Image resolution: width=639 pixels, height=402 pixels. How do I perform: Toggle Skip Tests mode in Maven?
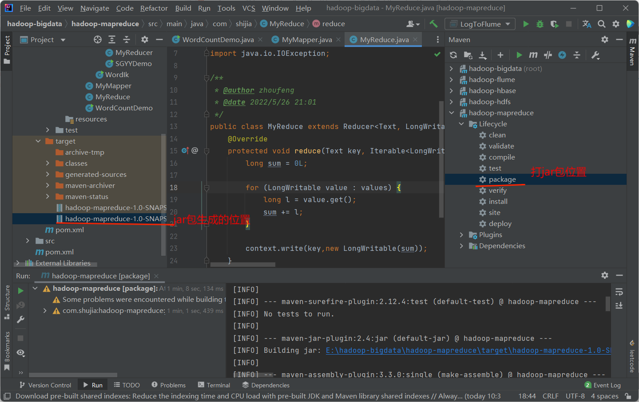[x=562, y=55]
